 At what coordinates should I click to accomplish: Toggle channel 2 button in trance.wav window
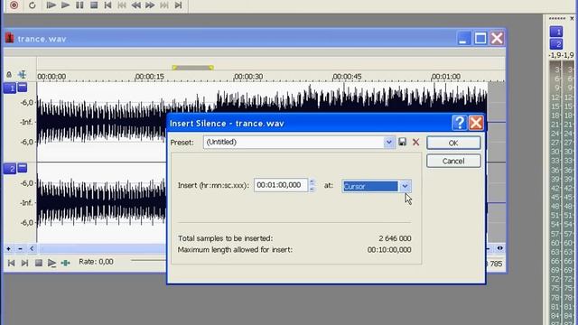click(10, 169)
